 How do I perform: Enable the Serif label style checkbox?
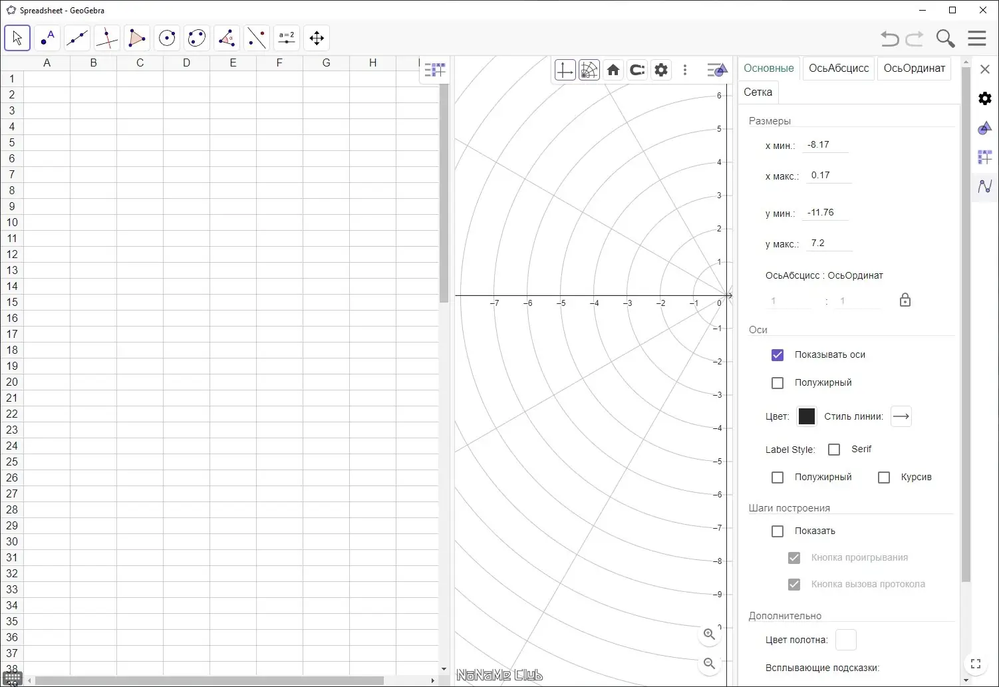click(834, 450)
